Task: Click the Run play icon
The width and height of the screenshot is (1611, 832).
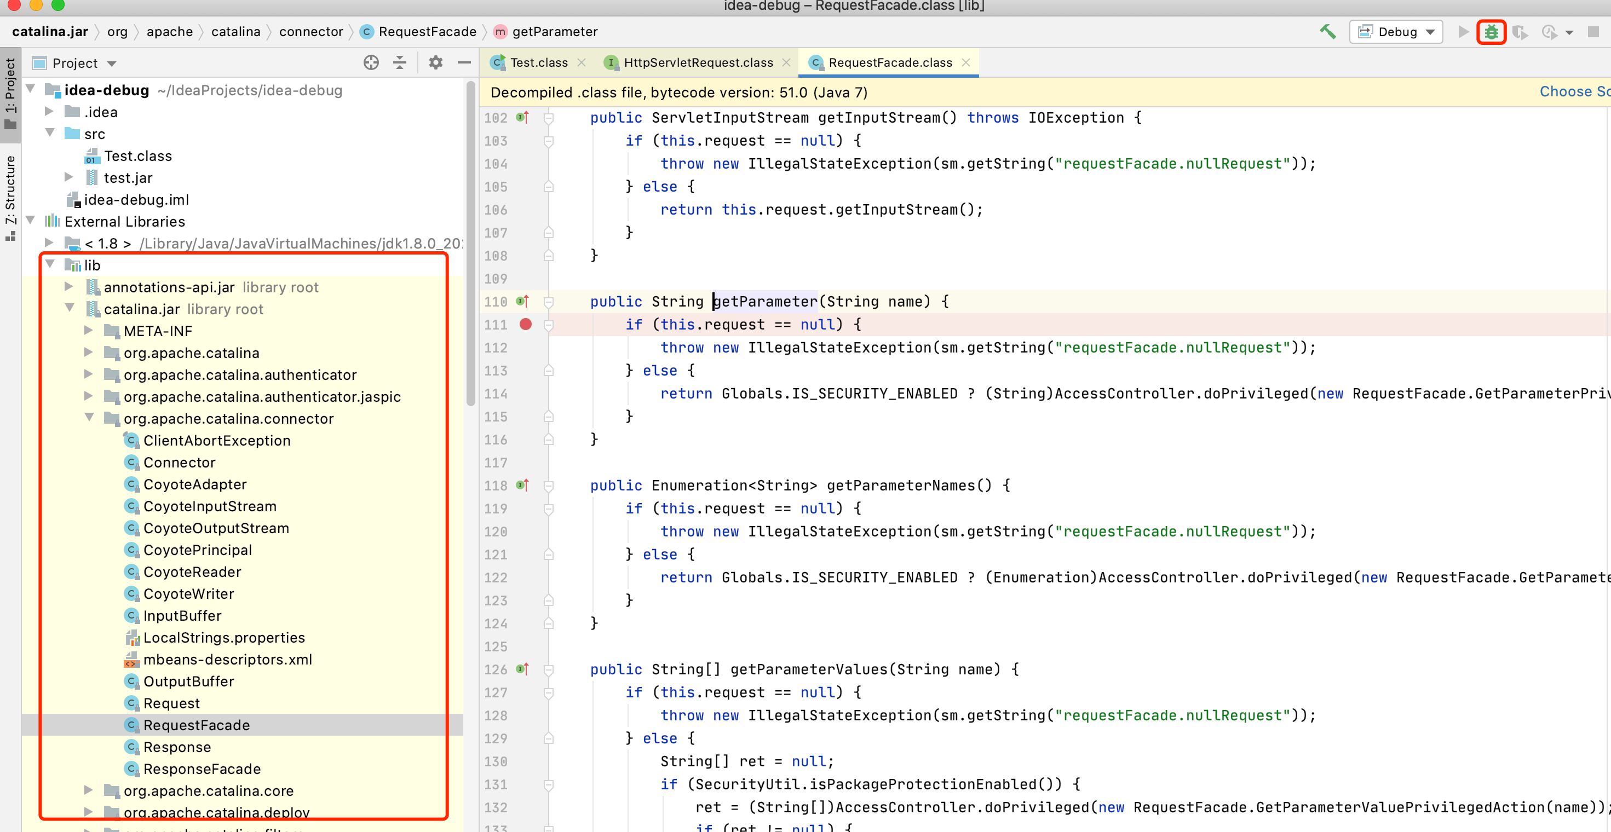Action: [x=1463, y=32]
